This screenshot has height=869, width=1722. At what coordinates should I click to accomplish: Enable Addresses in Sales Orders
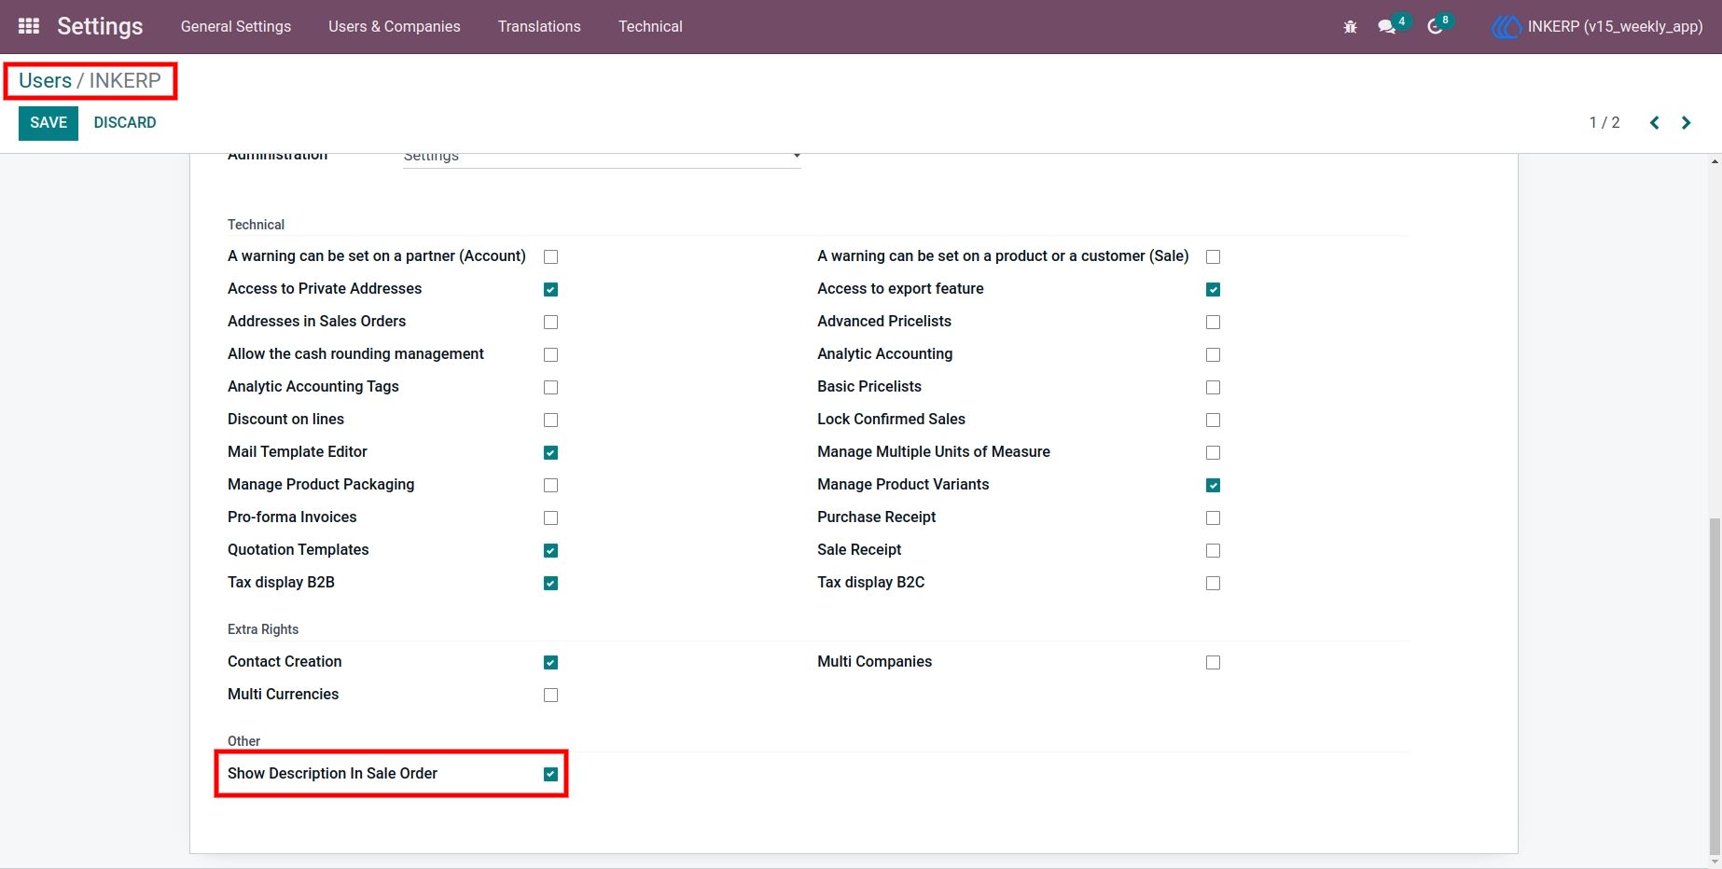(x=550, y=322)
